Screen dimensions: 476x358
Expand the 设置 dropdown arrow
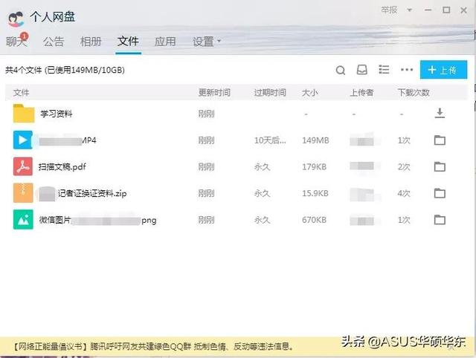click(x=219, y=42)
